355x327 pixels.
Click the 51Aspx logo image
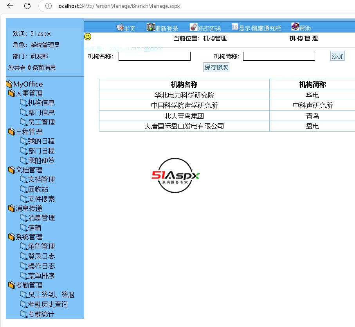pos(176,175)
